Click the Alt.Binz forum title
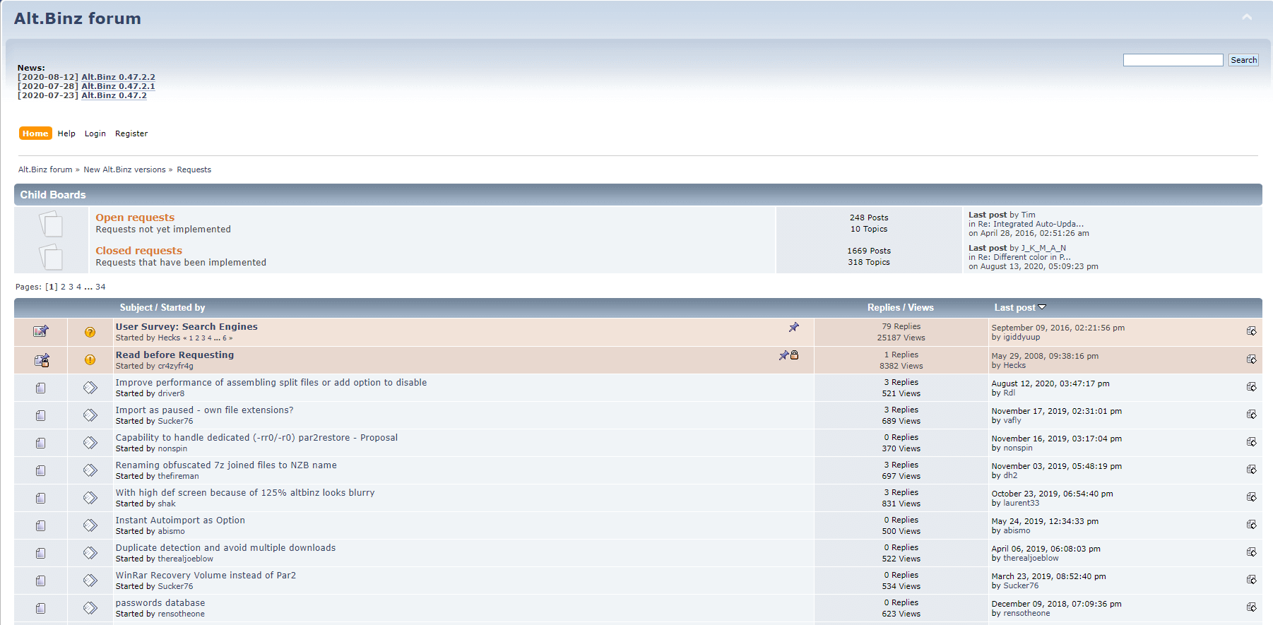 click(x=78, y=18)
